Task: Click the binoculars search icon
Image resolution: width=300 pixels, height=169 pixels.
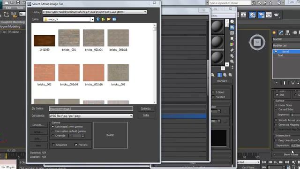Action: click(x=254, y=3)
